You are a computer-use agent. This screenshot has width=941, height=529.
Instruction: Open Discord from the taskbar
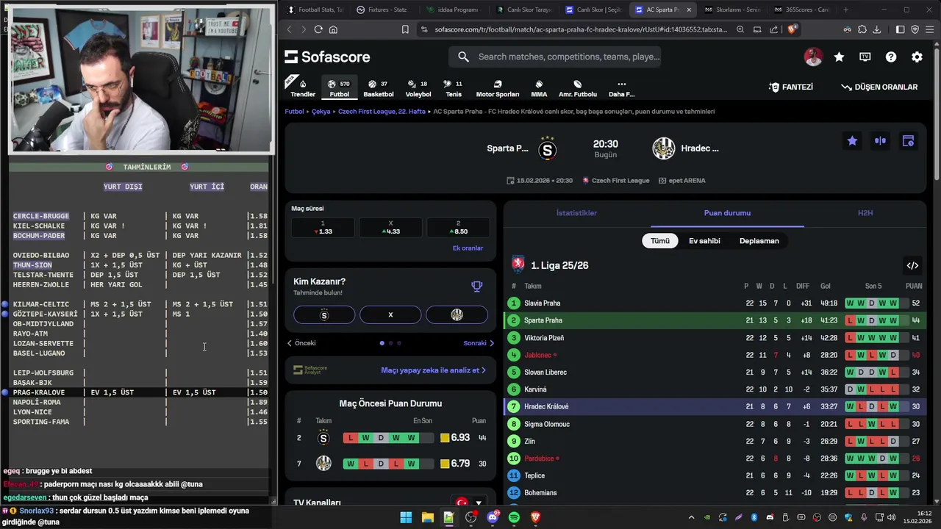pos(493,517)
